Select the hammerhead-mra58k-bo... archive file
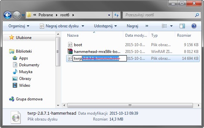204x128 pixels. (x=97, y=52)
